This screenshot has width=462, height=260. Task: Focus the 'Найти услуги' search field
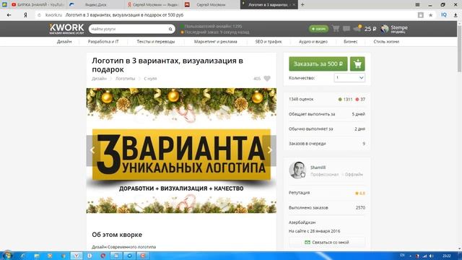click(131, 29)
